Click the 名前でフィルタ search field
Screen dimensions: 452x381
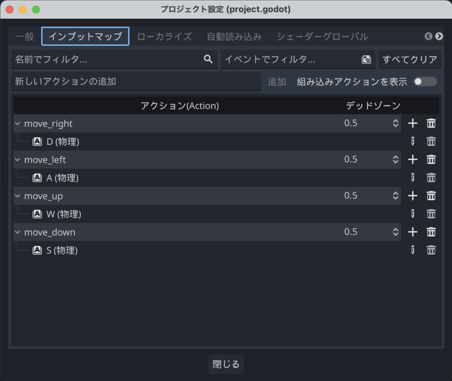(108, 60)
